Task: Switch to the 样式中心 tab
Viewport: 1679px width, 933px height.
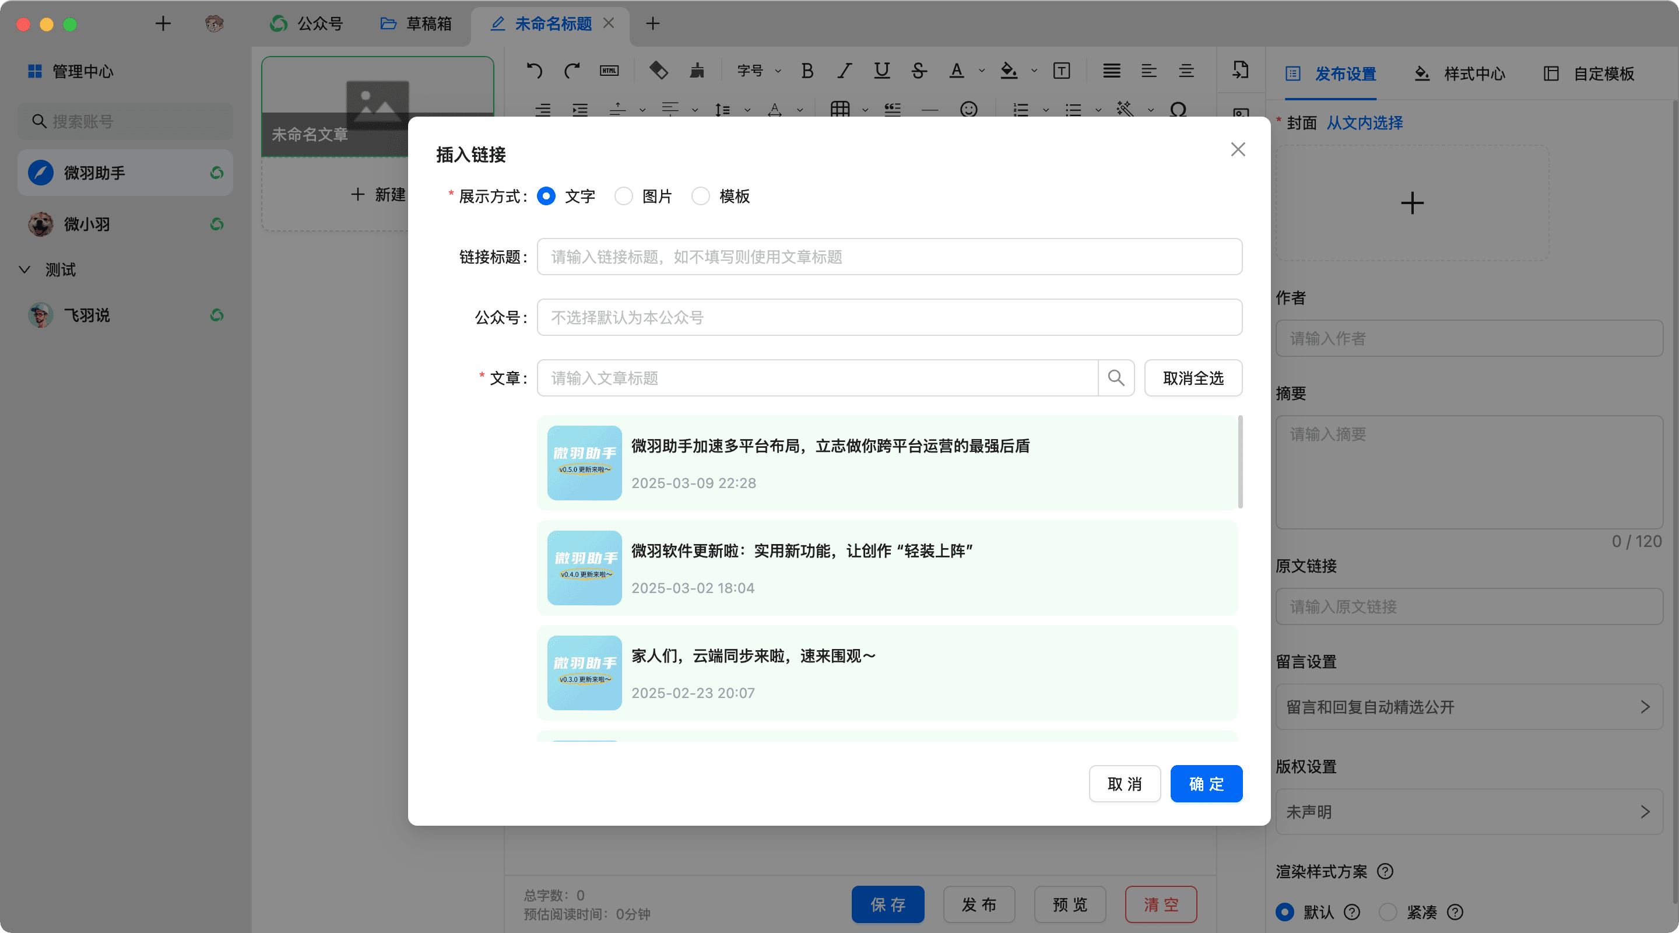Action: point(1460,73)
